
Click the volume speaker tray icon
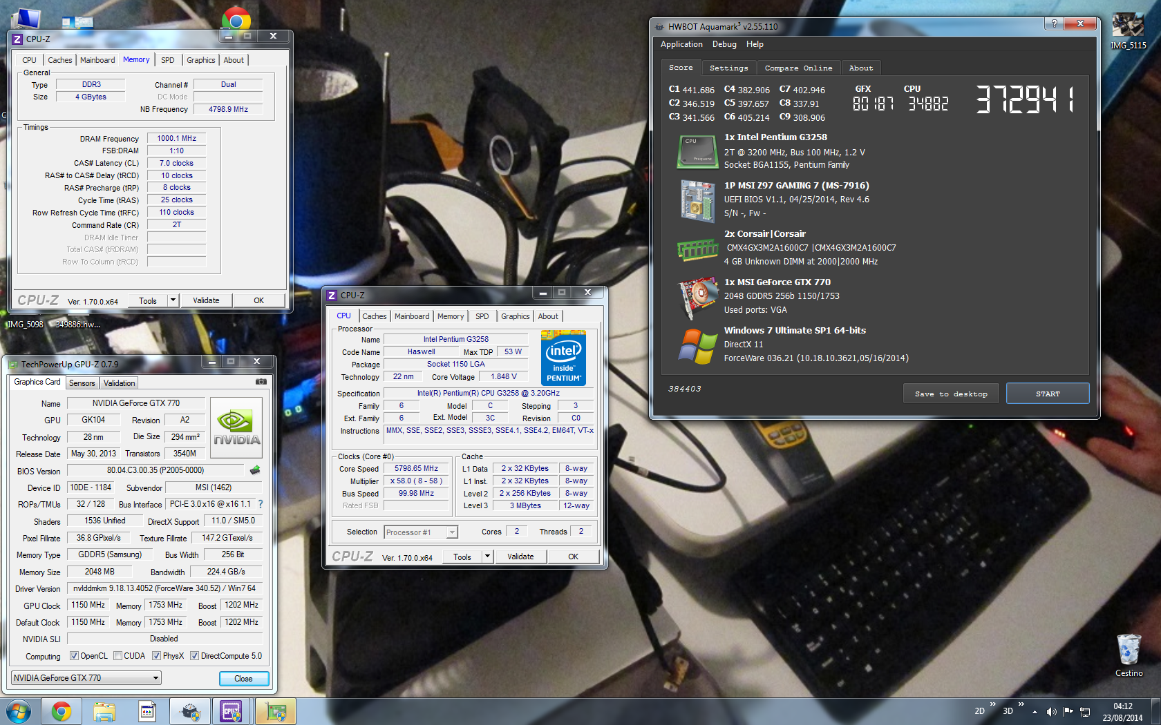(x=1052, y=712)
